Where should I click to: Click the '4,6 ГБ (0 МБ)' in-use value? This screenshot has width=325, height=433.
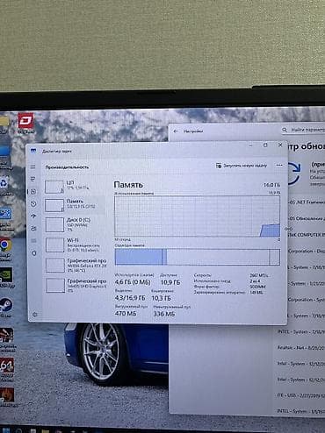tap(133, 282)
